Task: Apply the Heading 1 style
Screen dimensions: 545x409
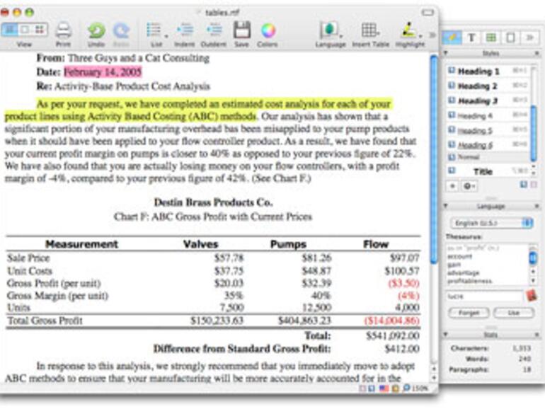Action: (x=487, y=71)
